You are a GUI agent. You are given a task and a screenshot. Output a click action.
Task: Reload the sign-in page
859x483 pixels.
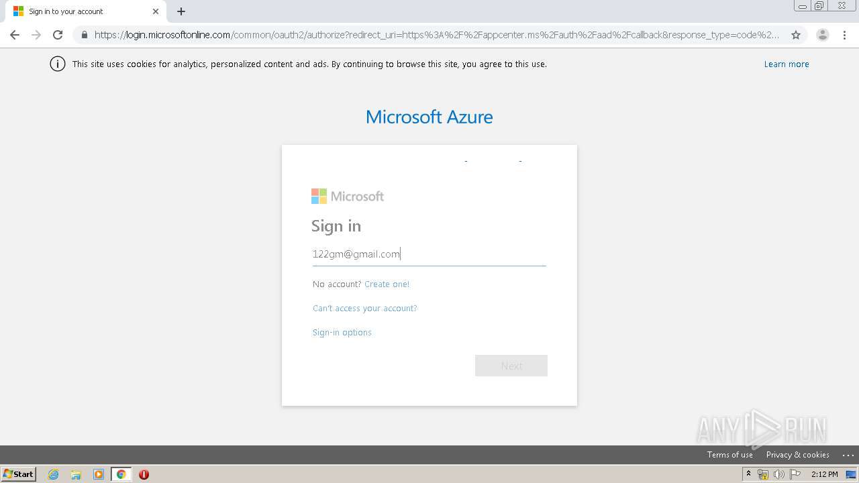click(58, 35)
